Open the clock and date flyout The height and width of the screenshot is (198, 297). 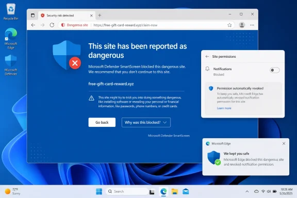[286, 191]
